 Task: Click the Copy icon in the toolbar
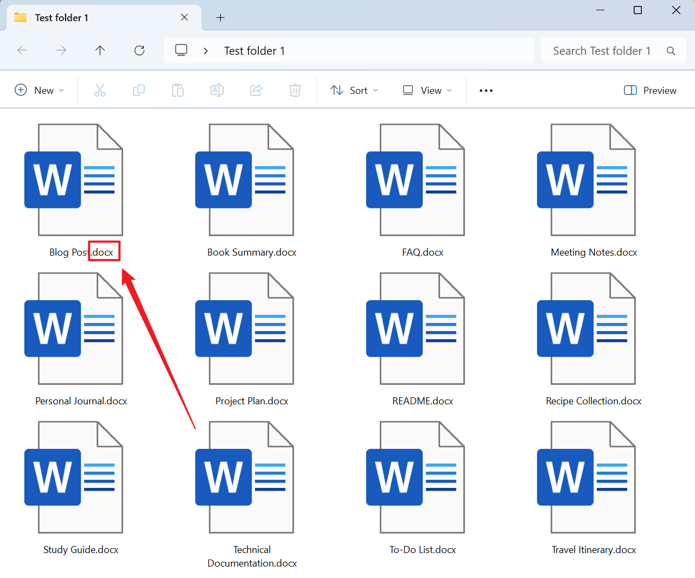[139, 90]
